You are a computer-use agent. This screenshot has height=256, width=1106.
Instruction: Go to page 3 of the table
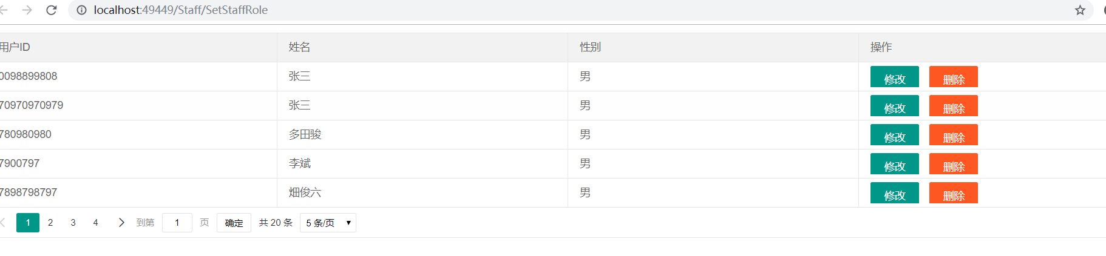click(73, 223)
